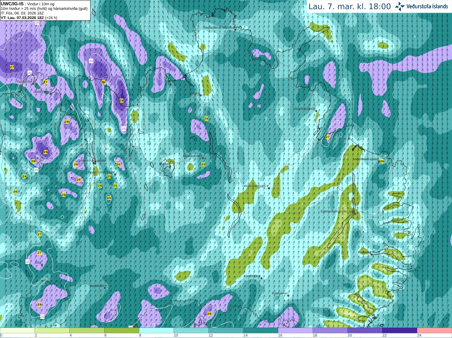The image size is (452, 338).
Task: Select the Kollaleira station label
Action: coord(364,252)
